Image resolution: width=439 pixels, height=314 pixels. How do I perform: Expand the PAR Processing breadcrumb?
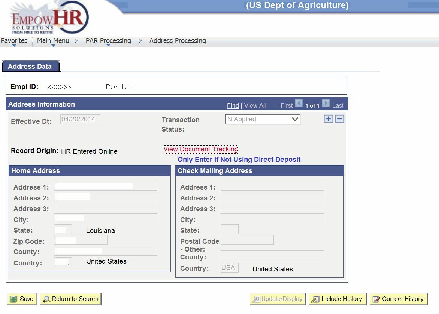[x=107, y=40]
